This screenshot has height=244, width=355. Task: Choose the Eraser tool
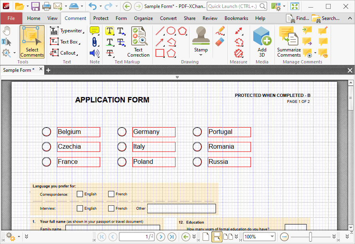coord(220,42)
